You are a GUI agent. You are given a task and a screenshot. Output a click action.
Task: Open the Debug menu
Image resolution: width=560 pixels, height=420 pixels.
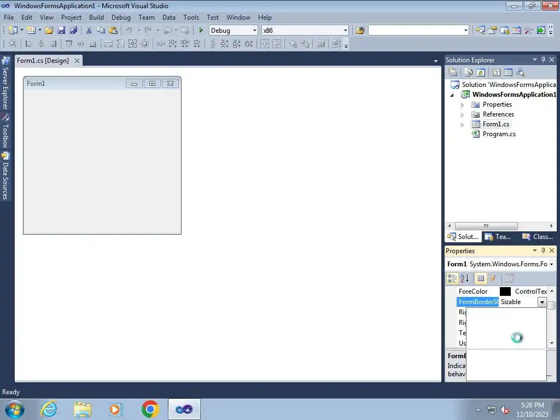point(121,17)
